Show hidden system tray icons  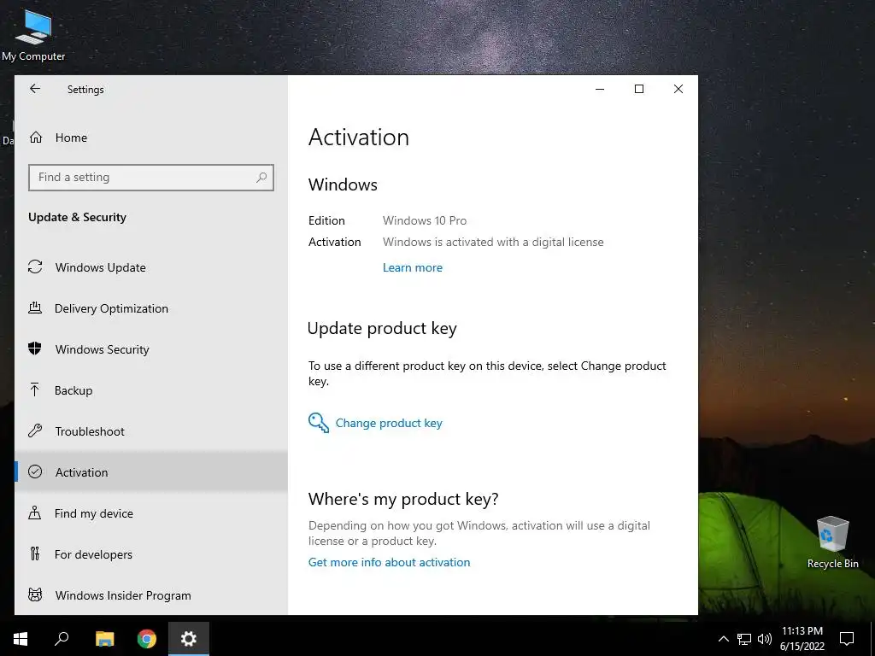tap(723, 639)
